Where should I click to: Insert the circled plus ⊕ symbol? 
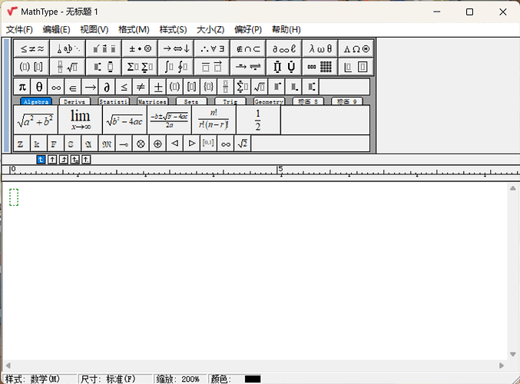pos(158,144)
